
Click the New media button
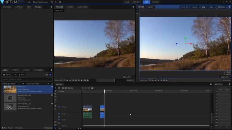21,75
